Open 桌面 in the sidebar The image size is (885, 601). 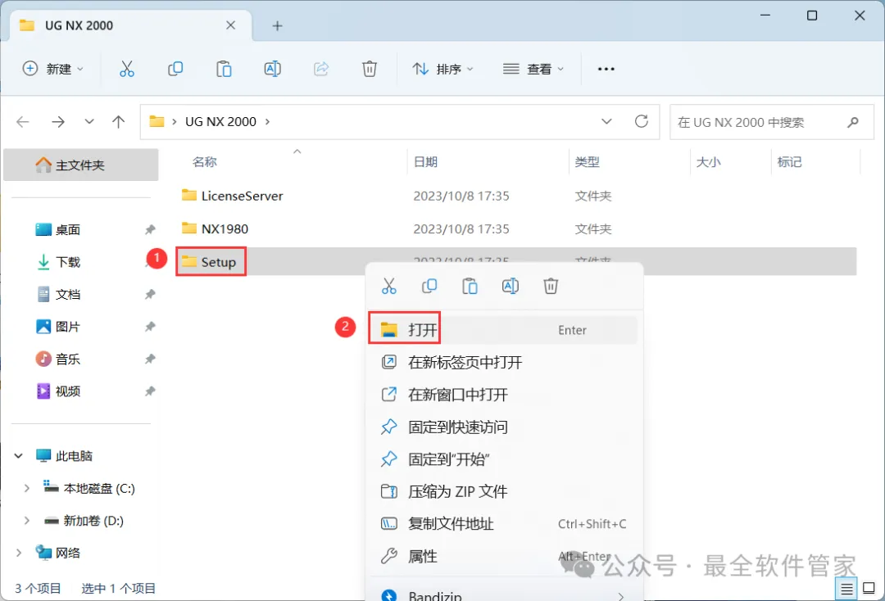click(59, 229)
